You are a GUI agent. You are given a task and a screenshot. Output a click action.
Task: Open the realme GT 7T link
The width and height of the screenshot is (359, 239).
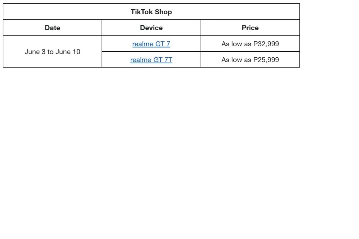pyautogui.click(x=151, y=60)
